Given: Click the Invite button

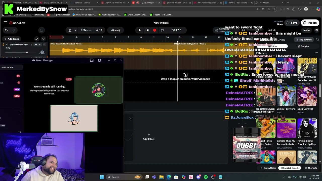Looking at the screenshot, I should pyautogui.click(x=306, y=30).
